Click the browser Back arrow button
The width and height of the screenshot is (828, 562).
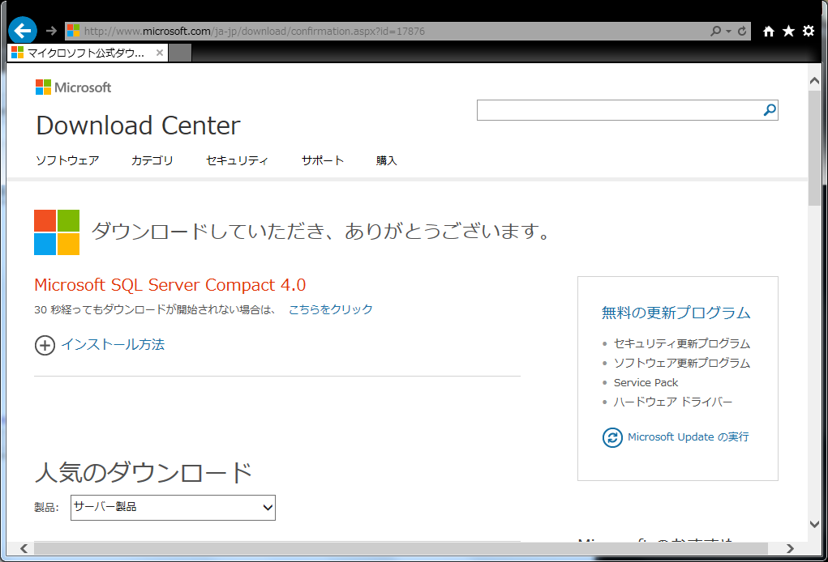23,31
